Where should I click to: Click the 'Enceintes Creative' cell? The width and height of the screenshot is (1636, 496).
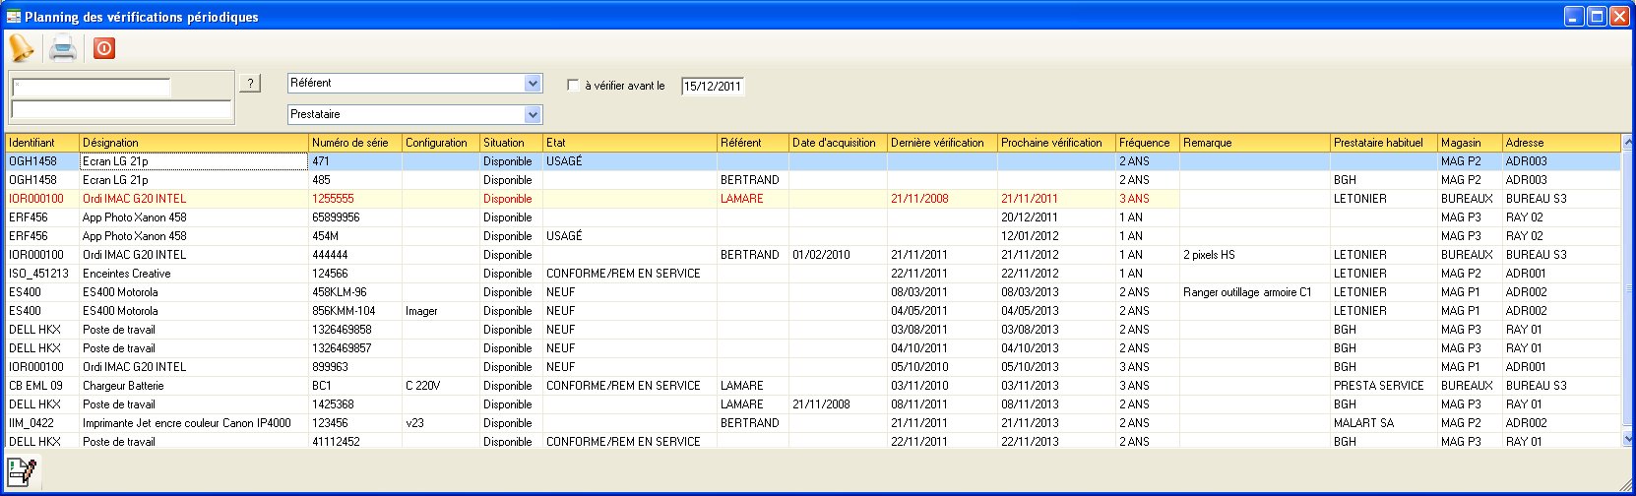coord(194,274)
